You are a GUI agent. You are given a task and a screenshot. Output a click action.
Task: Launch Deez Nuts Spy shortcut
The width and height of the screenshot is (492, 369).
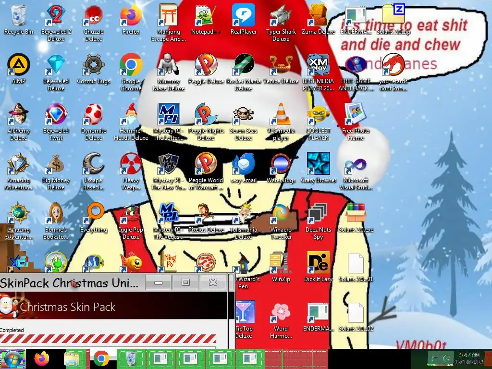point(318,221)
